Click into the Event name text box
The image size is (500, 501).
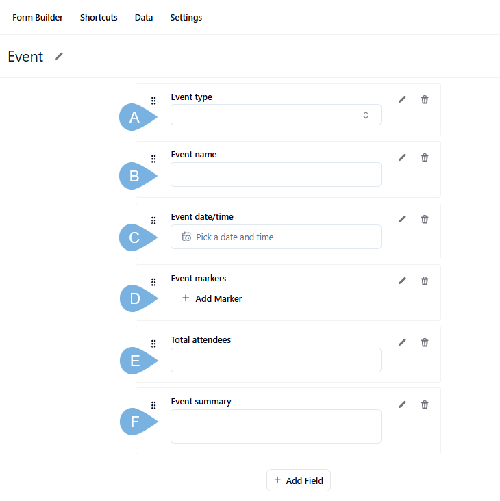pyautogui.click(x=275, y=175)
